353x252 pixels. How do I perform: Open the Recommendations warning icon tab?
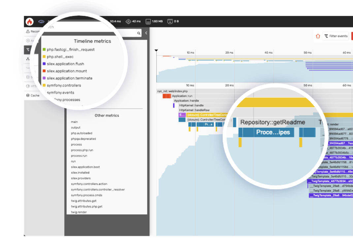click(28, 31)
